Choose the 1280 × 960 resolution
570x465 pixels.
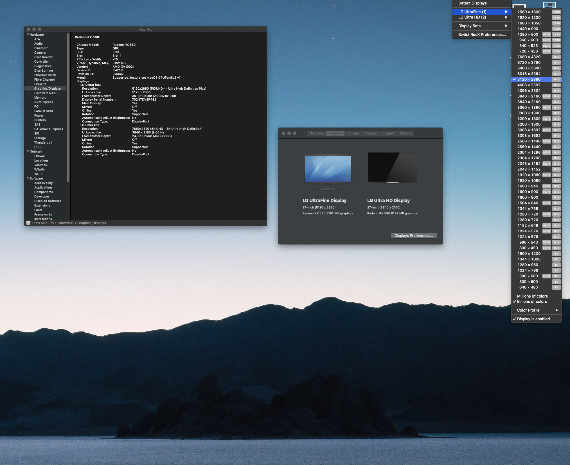[x=536, y=265]
